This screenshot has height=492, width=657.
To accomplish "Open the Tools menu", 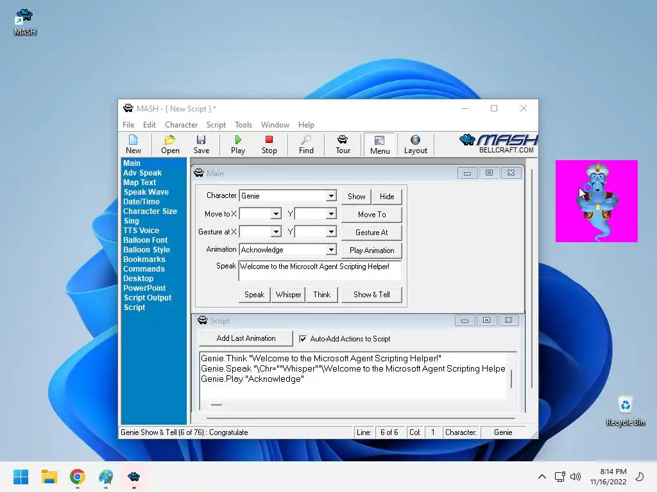I will [243, 125].
